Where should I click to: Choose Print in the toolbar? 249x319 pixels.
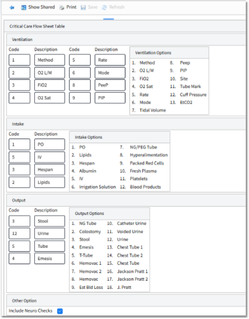[71, 7]
